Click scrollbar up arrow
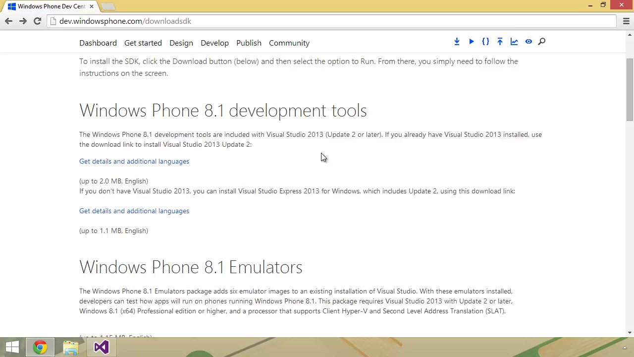Image resolution: width=634 pixels, height=357 pixels. [x=630, y=34]
